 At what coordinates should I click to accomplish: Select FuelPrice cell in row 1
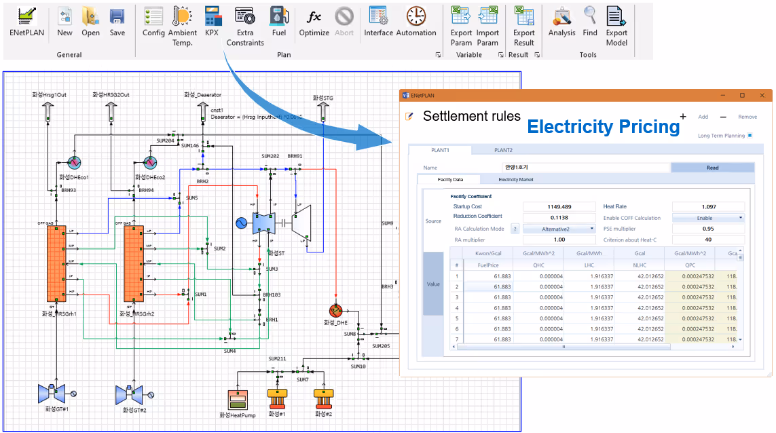[x=488, y=276]
